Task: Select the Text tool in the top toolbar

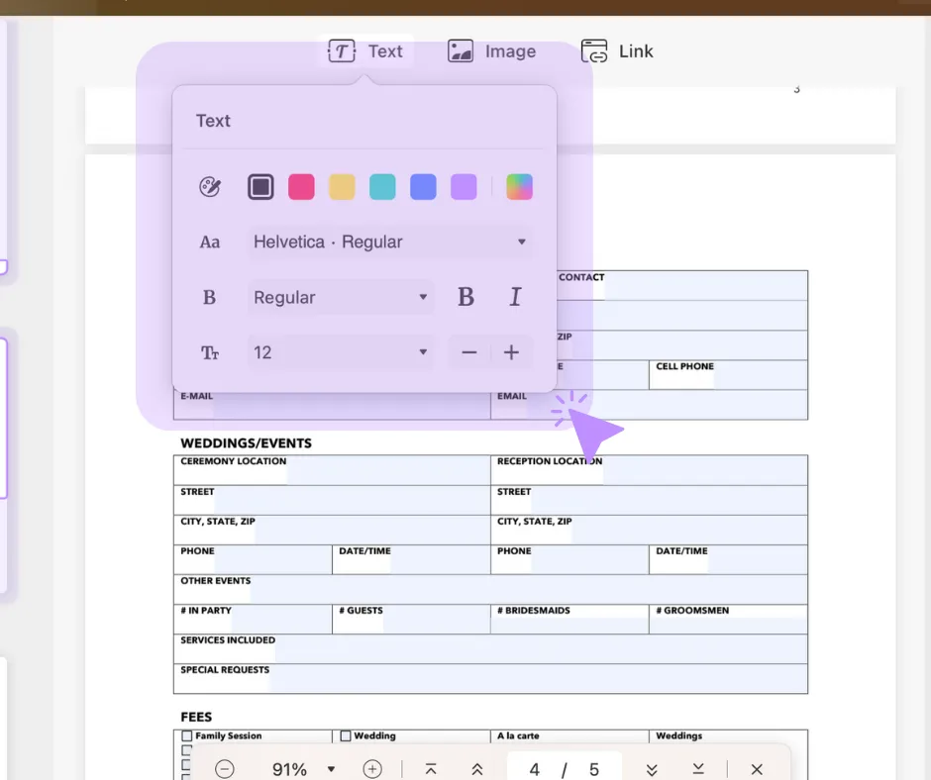Action: (367, 50)
